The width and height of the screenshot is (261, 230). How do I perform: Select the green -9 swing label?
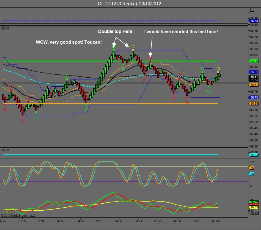36,117
